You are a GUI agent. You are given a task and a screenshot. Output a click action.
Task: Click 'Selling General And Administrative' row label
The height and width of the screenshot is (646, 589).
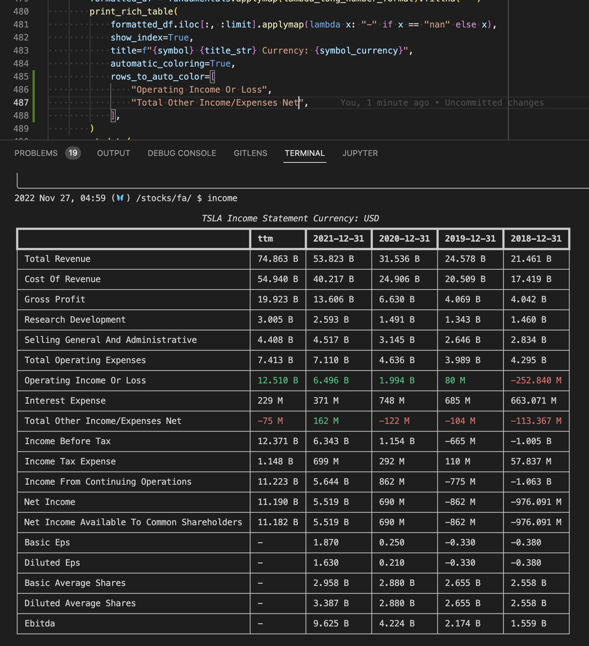point(111,340)
